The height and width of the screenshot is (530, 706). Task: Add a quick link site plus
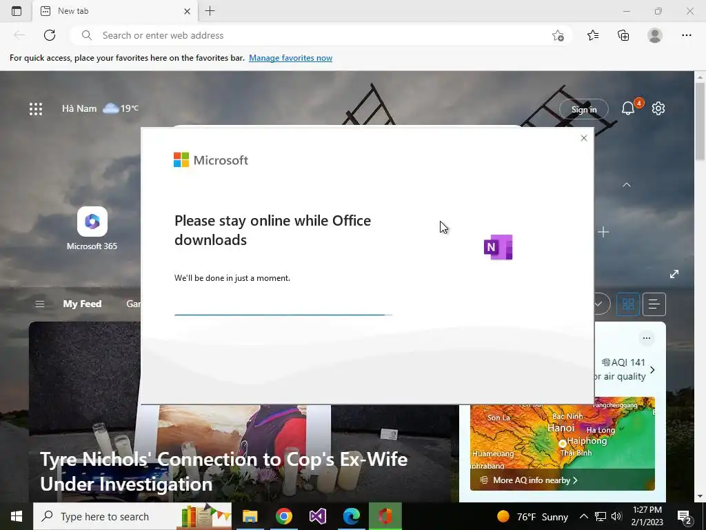point(603,232)
